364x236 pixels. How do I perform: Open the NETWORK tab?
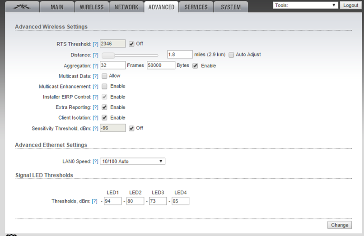126,7
